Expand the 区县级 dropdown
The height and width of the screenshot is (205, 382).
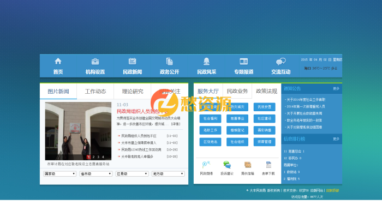(132, 173)
